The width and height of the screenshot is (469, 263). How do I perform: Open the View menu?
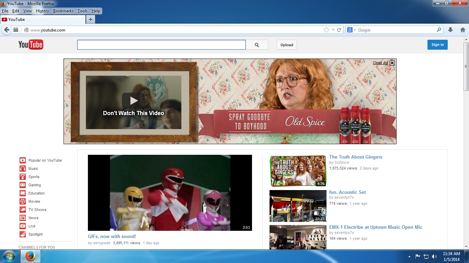point(27,11)
